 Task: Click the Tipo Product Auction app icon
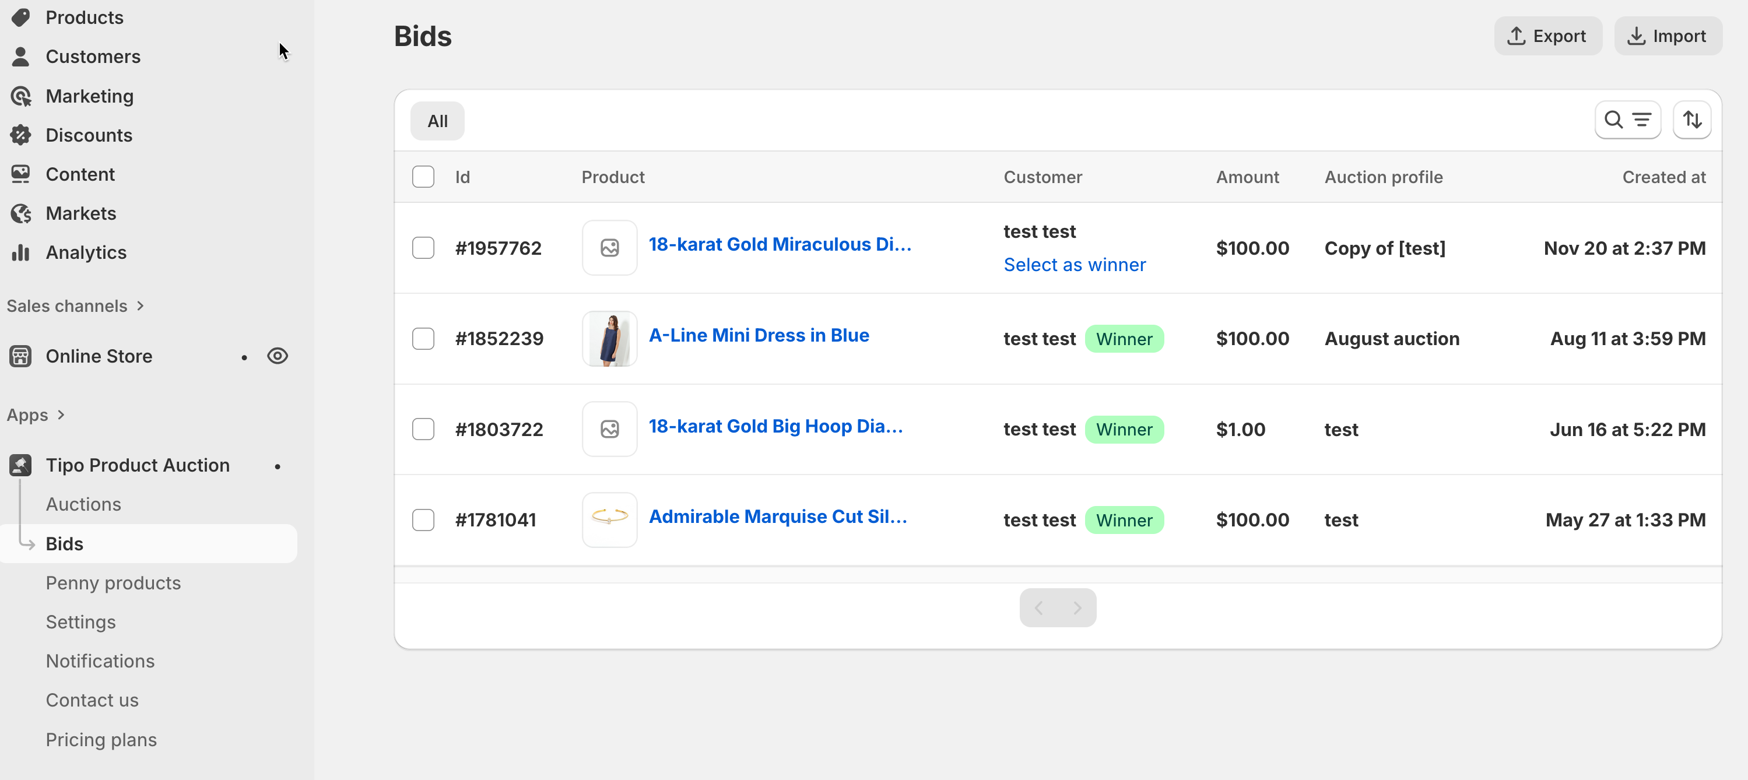tap(21, 465)
